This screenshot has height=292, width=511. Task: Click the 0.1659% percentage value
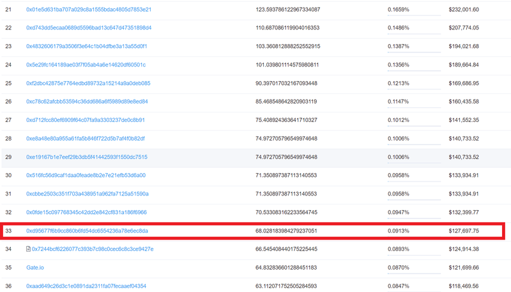[x=398, y=10]
